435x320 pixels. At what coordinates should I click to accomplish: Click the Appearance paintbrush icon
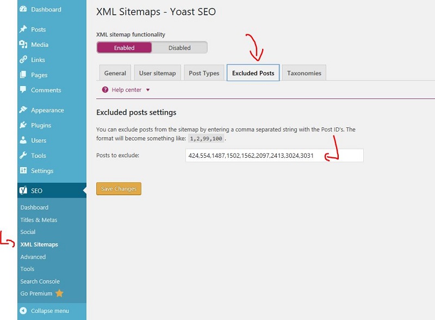click(x=23, y=110)
